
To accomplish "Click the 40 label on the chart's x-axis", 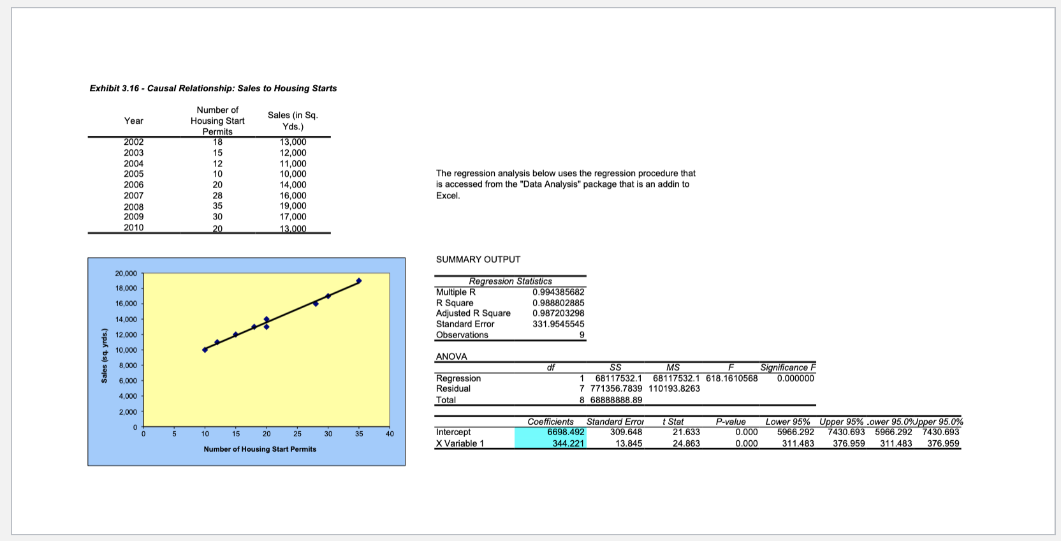I will pyautogui.click(x=390, y=434).
